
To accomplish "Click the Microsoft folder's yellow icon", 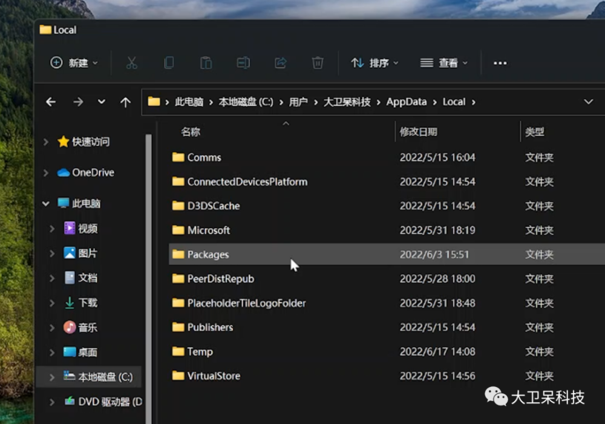I will [x=178, y=230].
